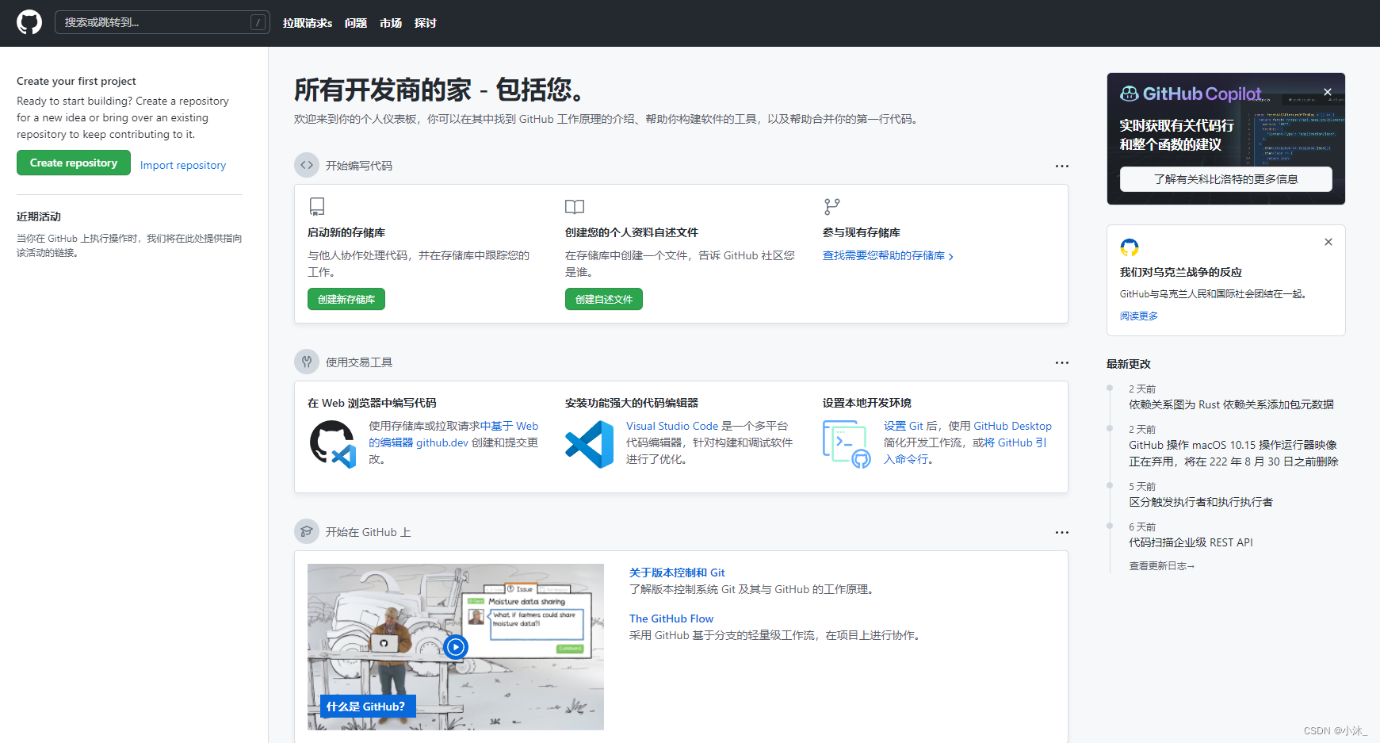Click the github.dev Octocat editor icon
The width and height of the screenshot is (1380, 743).
(333, 443)
